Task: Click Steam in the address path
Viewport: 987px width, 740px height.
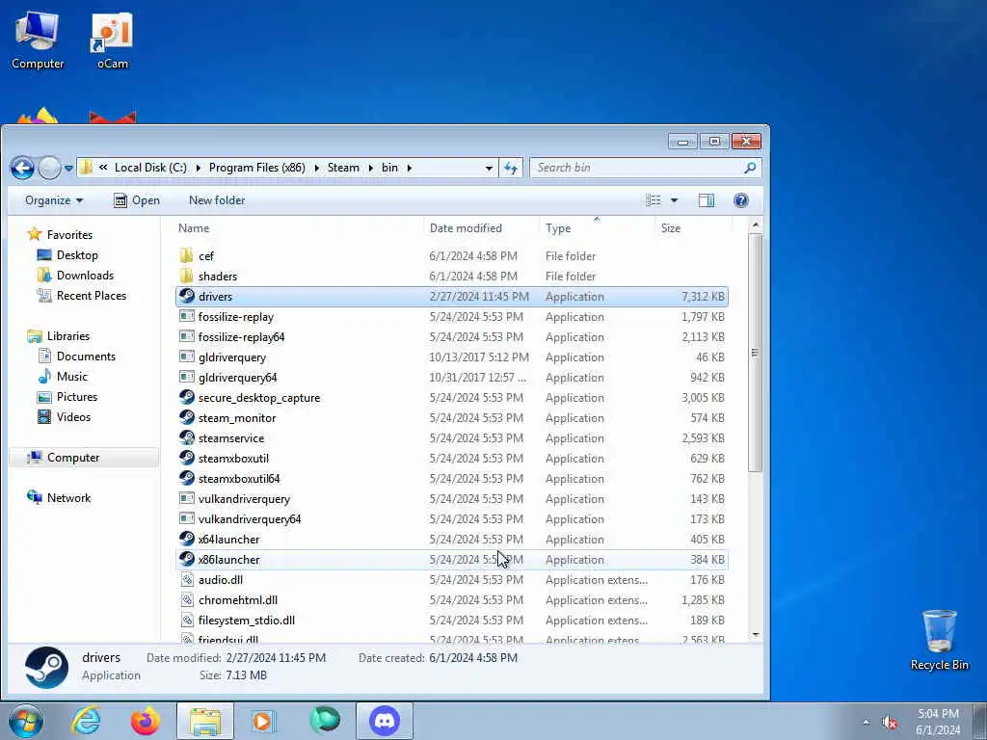Action: (x=343, y=168)
